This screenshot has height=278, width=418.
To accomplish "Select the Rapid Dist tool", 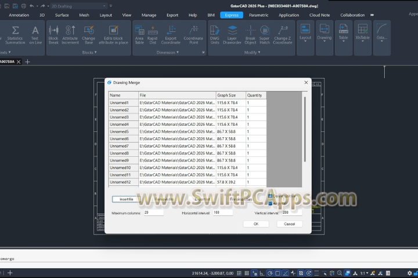I will pyautogui.click(x=153, y=35).
